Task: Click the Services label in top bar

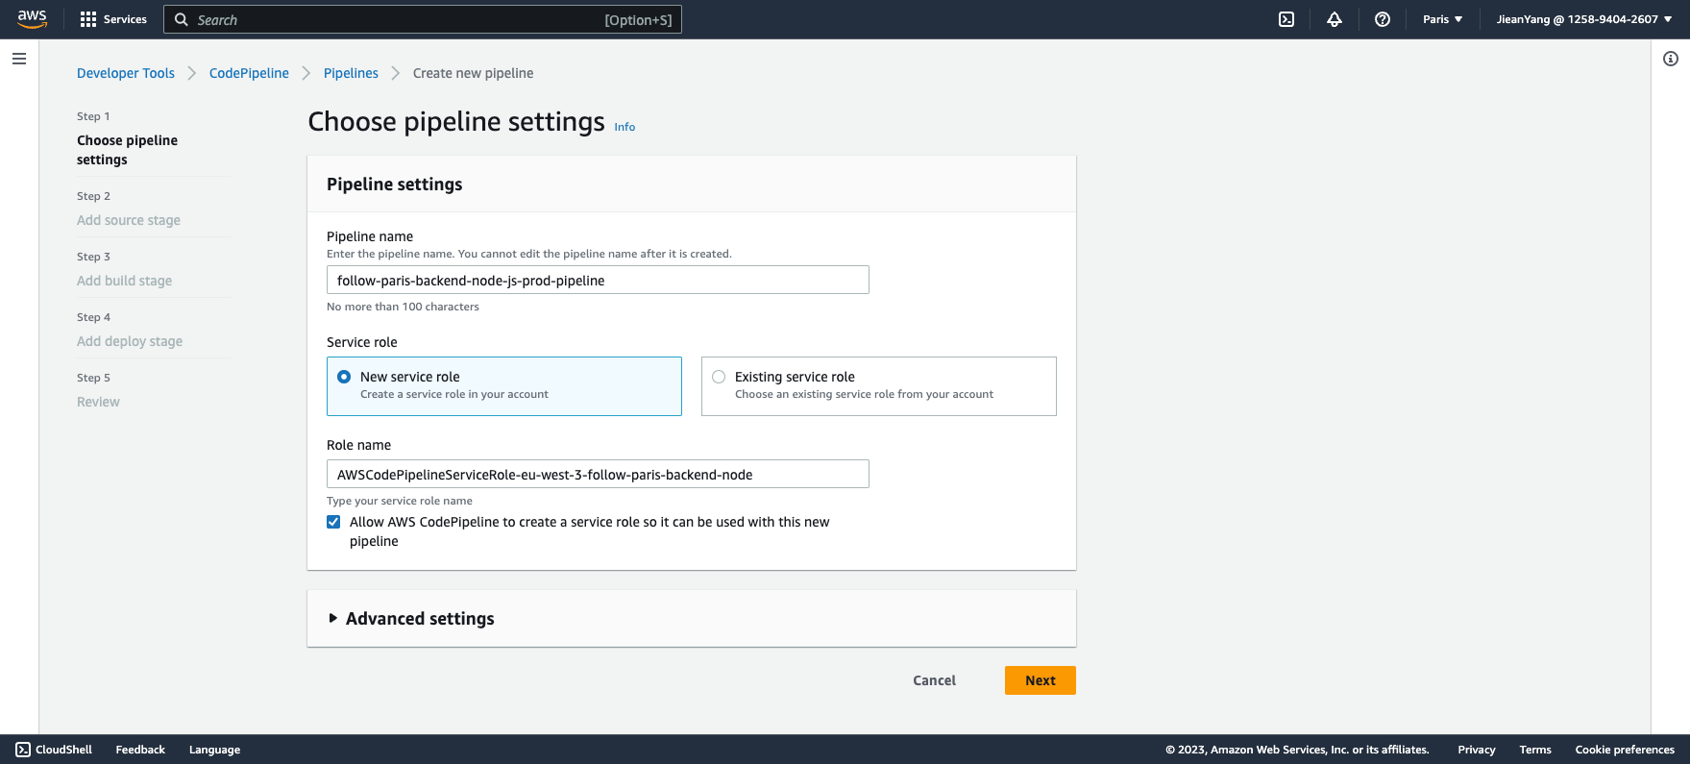Action: (125, 19)
